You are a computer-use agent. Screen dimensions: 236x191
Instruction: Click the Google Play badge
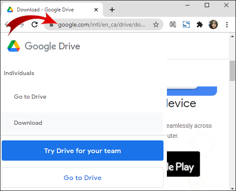click(183, 164)
